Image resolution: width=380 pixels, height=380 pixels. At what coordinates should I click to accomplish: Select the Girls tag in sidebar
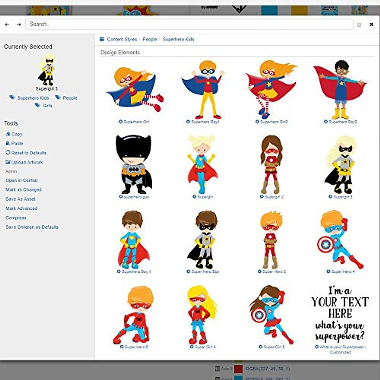pyautogui.click(x=47, y=105)
